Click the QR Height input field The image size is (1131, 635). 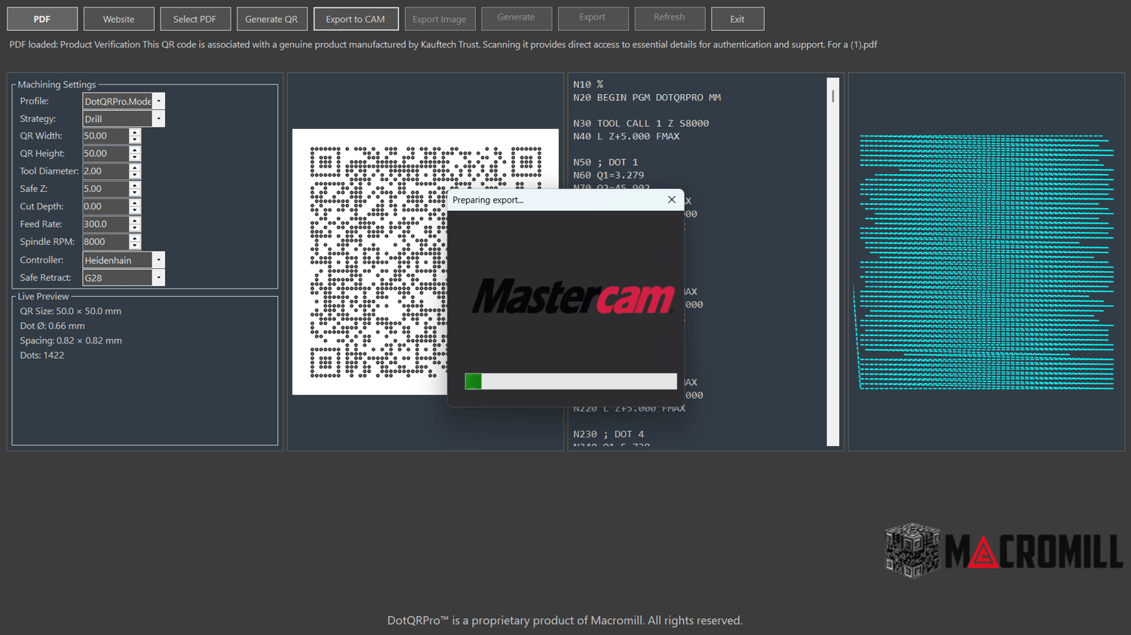click(x=106, y=154)
